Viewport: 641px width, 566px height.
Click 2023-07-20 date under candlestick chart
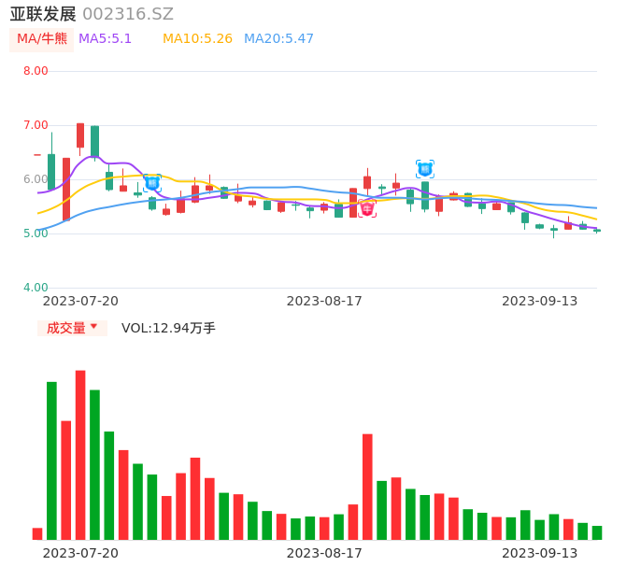[80, 301]
